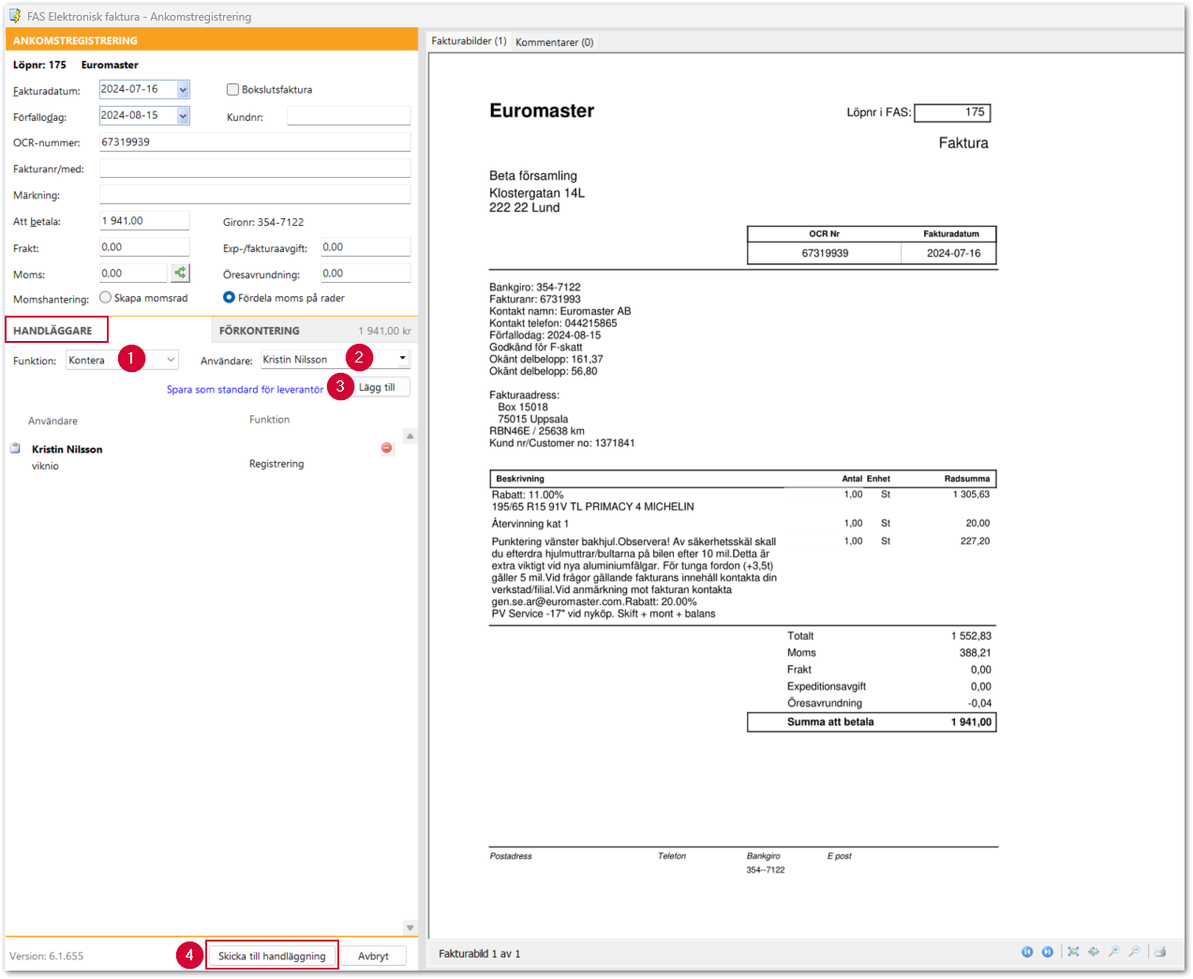Click FAS application icon in title bar
Image resolution: width=1193 pixels, height=979 pixels.
click(x=15, y=16)
